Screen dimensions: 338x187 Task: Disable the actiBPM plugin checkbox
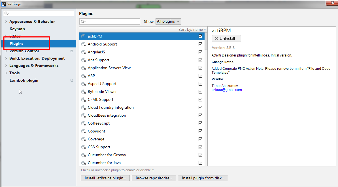(x=201, y=36)
